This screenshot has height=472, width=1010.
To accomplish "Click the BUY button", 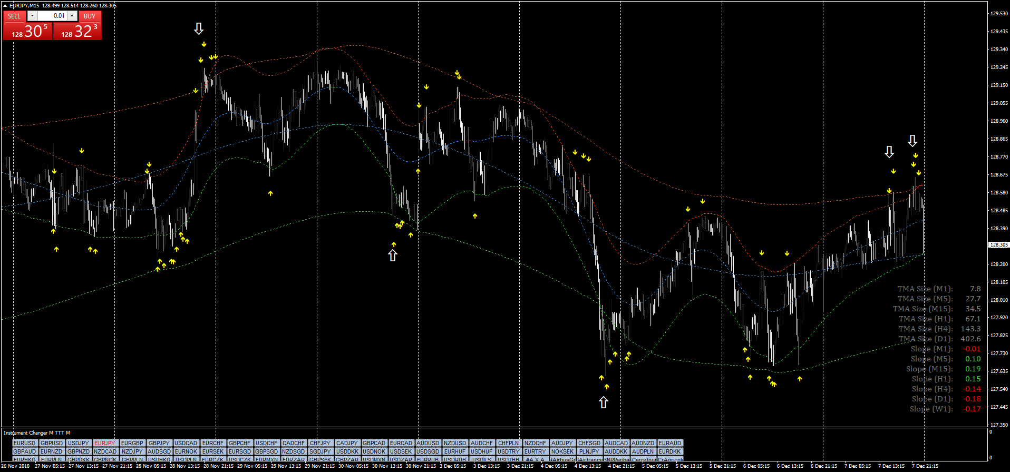I will [x=90, y=16].
